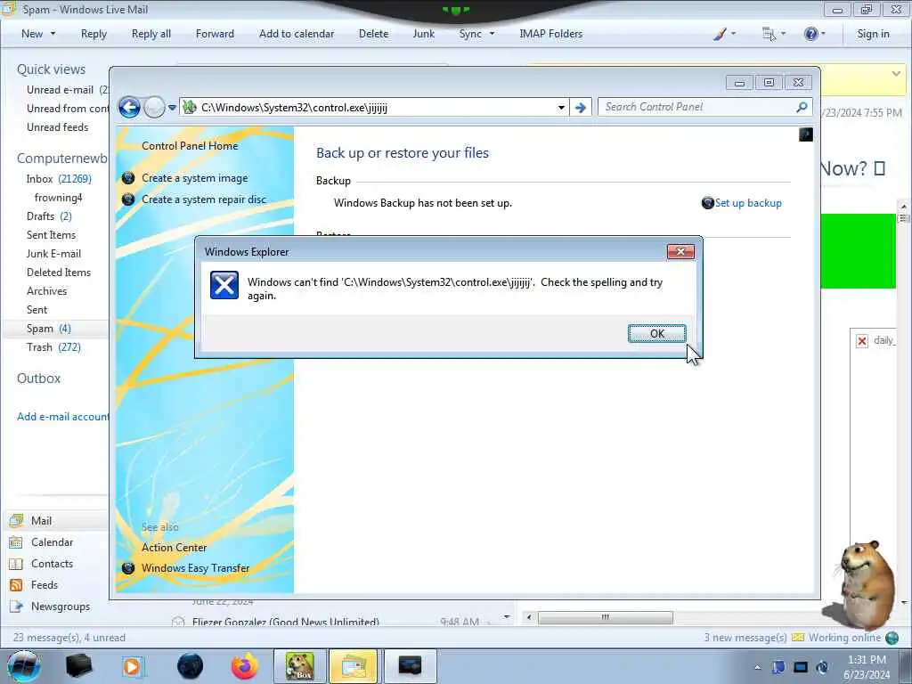Switch to the Mail view icon
Image resolution: width=912 pixels, height=684 pixels.
point(16,520)
